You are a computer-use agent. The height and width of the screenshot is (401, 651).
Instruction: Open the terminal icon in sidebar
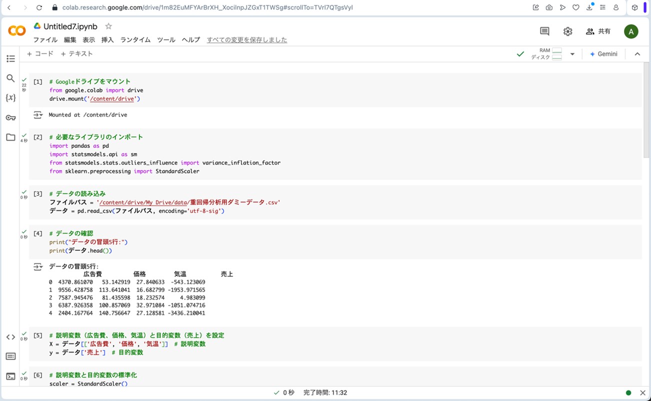click(x=10, y=376)
